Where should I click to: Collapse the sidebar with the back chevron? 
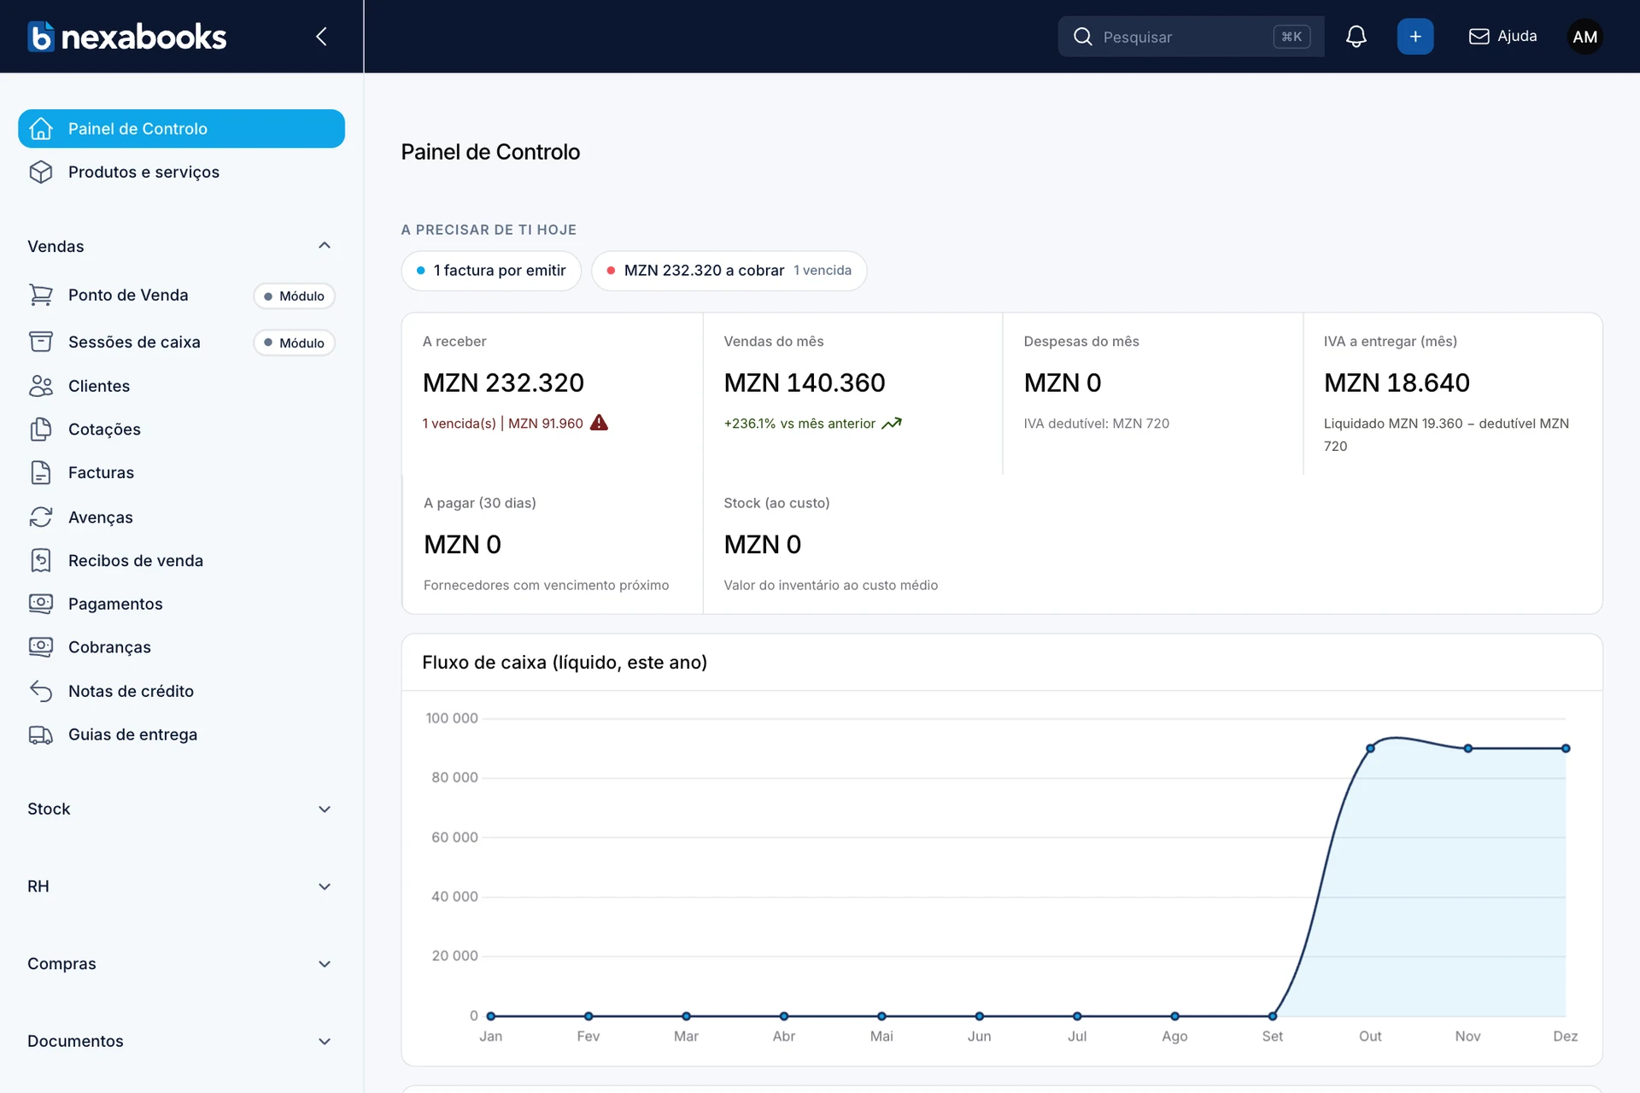(321, 37)
